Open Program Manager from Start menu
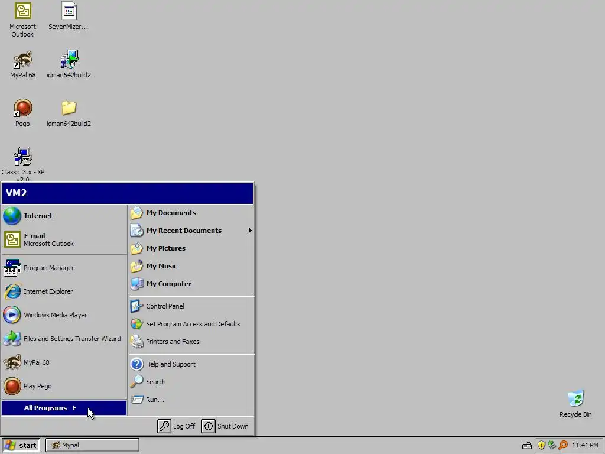This screenshot has height=454, width=605. click(x=64, y=268)
